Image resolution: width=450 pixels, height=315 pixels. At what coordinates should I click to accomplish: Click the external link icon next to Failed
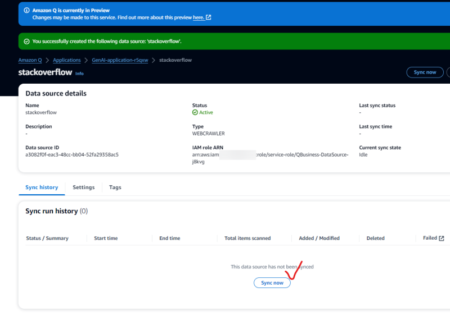tap(442, 238)
